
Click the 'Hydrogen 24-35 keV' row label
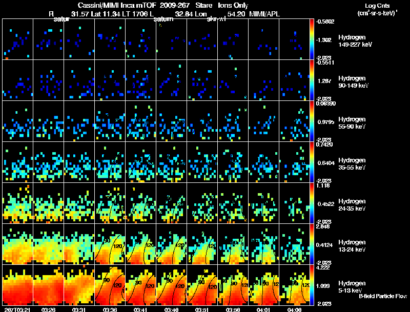point(352,205)
